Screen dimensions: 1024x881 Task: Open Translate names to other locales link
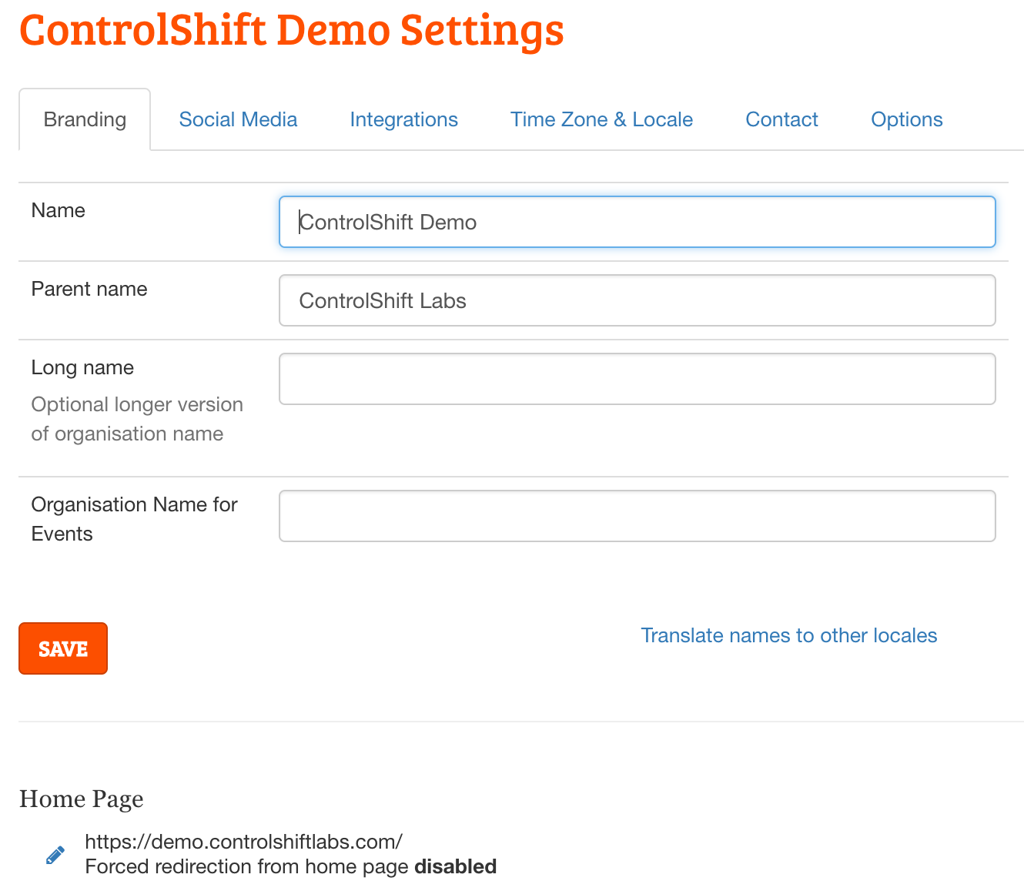788,635
